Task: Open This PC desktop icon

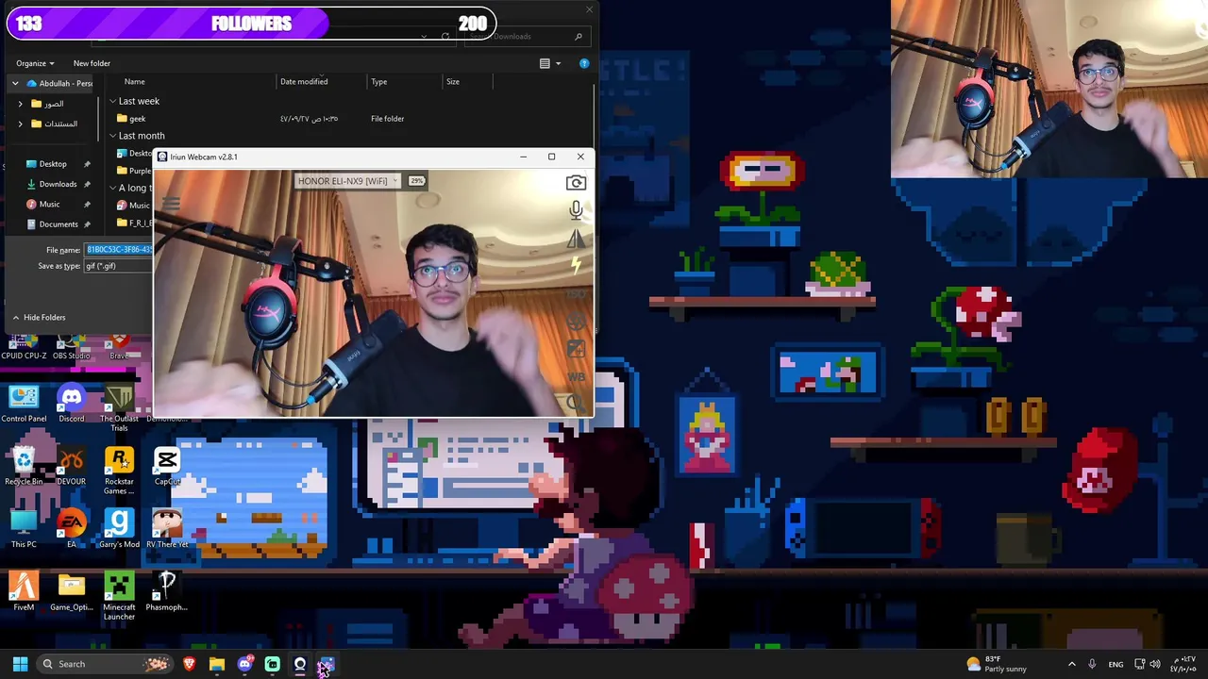Action: click(24, 529)
